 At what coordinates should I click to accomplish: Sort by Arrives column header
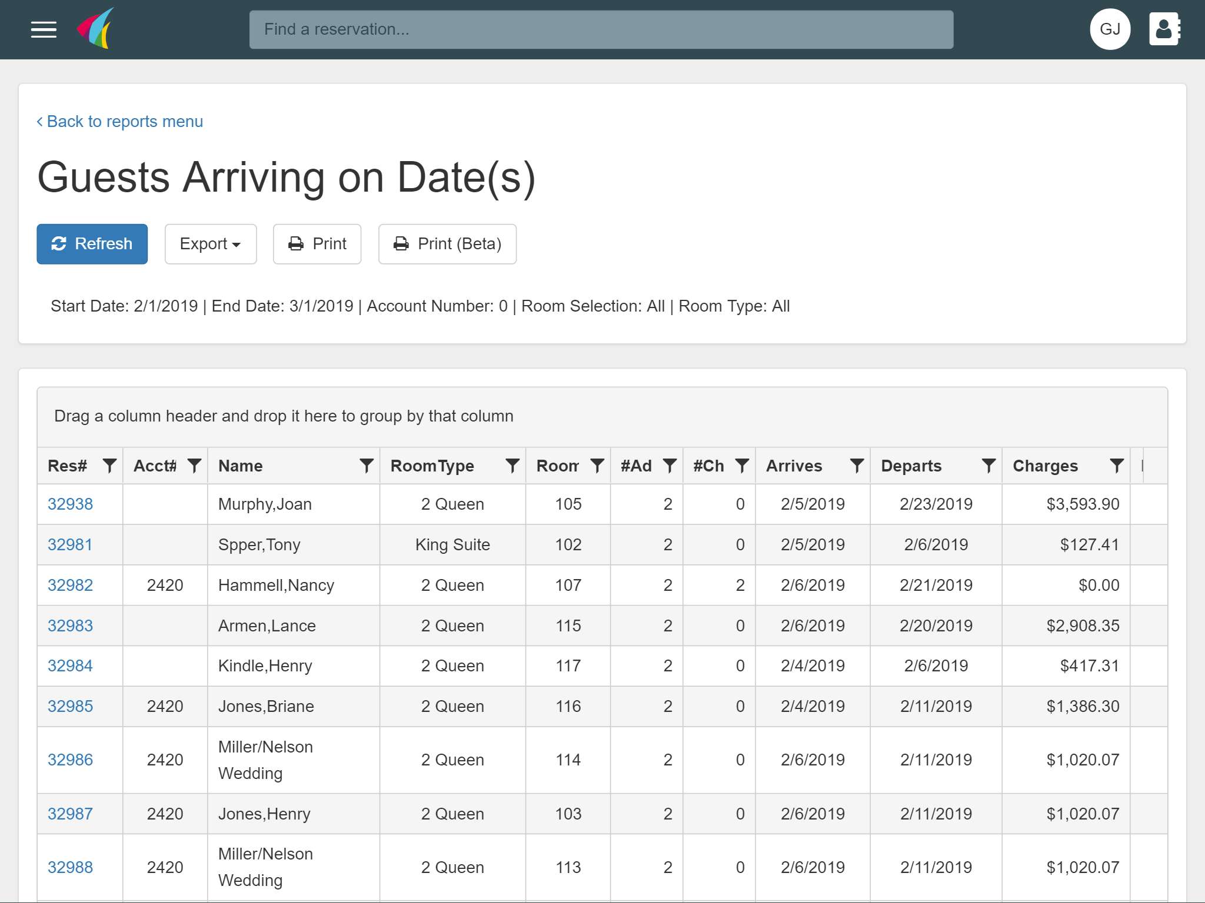794,466
